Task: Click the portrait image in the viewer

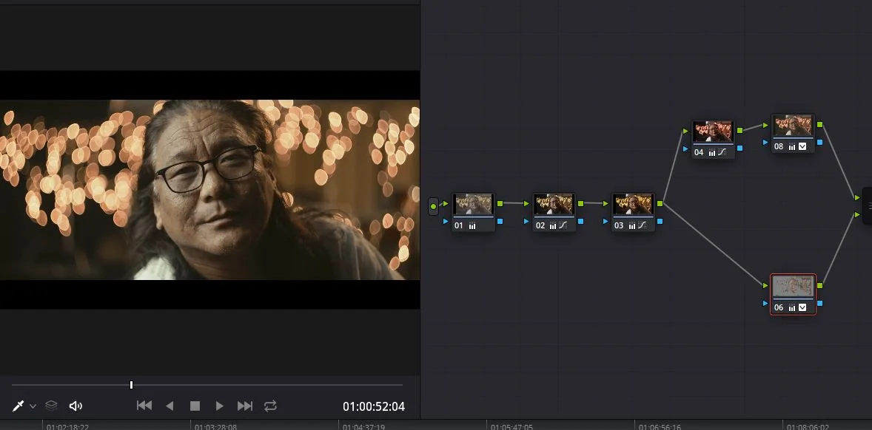Action: coord(209,190)
